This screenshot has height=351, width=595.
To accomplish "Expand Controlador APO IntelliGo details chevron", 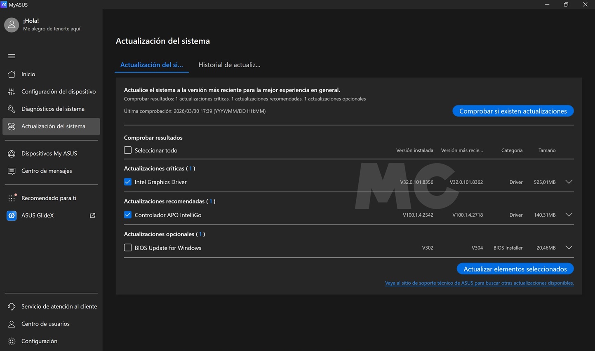I will click(x=569, y=215).
